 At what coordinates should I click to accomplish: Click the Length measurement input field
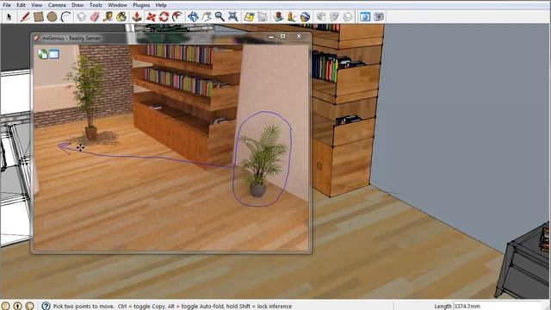(x=498, y=307)
